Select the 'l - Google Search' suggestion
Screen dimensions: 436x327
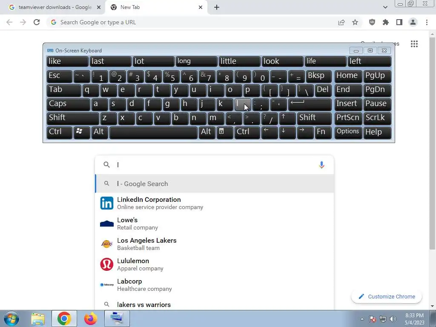[215, 184]
